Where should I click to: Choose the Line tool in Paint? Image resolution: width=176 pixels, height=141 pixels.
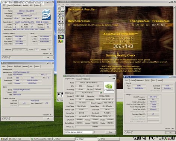[x=59, y=25]
